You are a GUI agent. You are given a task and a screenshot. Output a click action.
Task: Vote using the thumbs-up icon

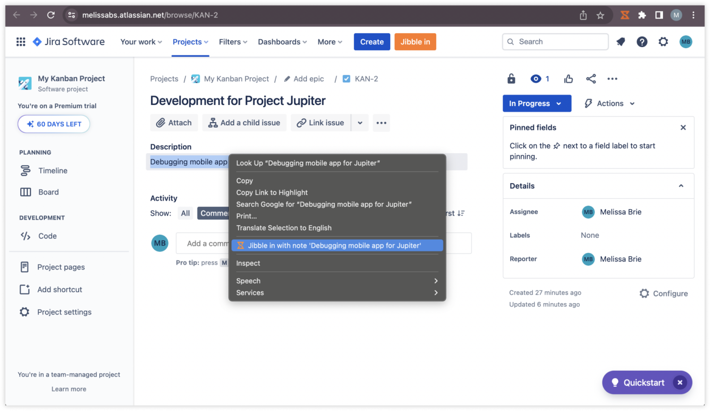[x=568, y=79]
